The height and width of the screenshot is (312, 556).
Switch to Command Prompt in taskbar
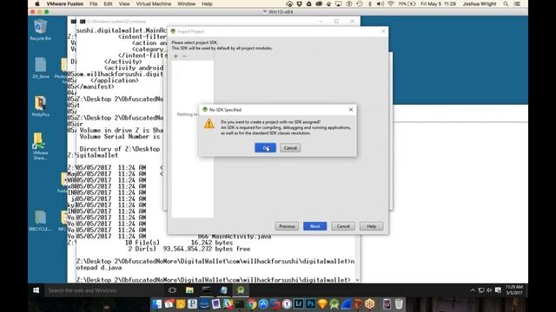(207, 290)
